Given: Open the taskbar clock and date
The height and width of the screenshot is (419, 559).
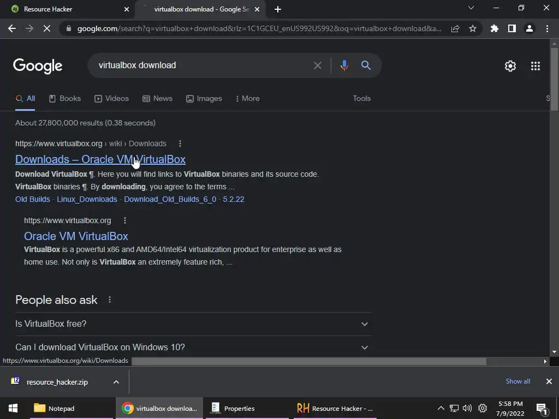Looking at the screenshot, I should click(x=510, y=409).
